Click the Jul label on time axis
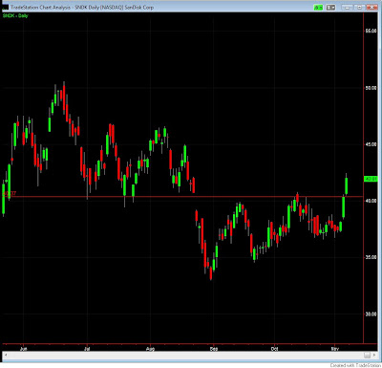The height and width of the screenshot is (368, 382). 87,349
